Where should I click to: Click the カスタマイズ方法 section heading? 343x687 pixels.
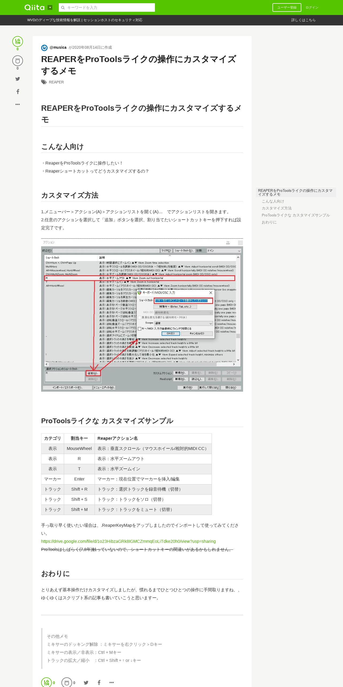tap(70, 195)
